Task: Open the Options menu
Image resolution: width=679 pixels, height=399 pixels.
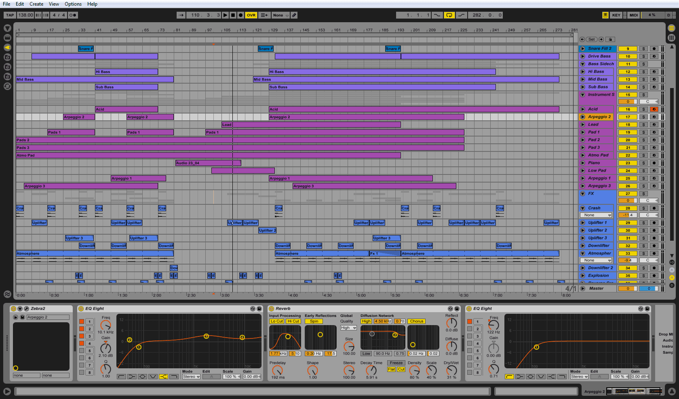Action: click(73, 4)
